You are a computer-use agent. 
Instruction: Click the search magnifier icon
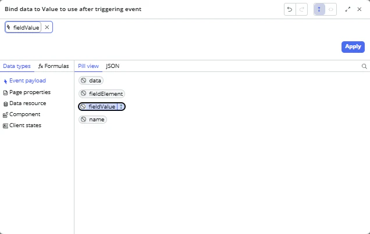tap(364, 66)
